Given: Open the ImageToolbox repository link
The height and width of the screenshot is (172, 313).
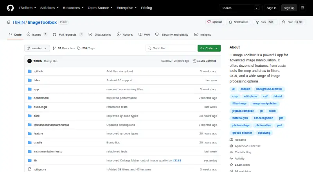Looking at the screenshot, I should pos(42,22).
